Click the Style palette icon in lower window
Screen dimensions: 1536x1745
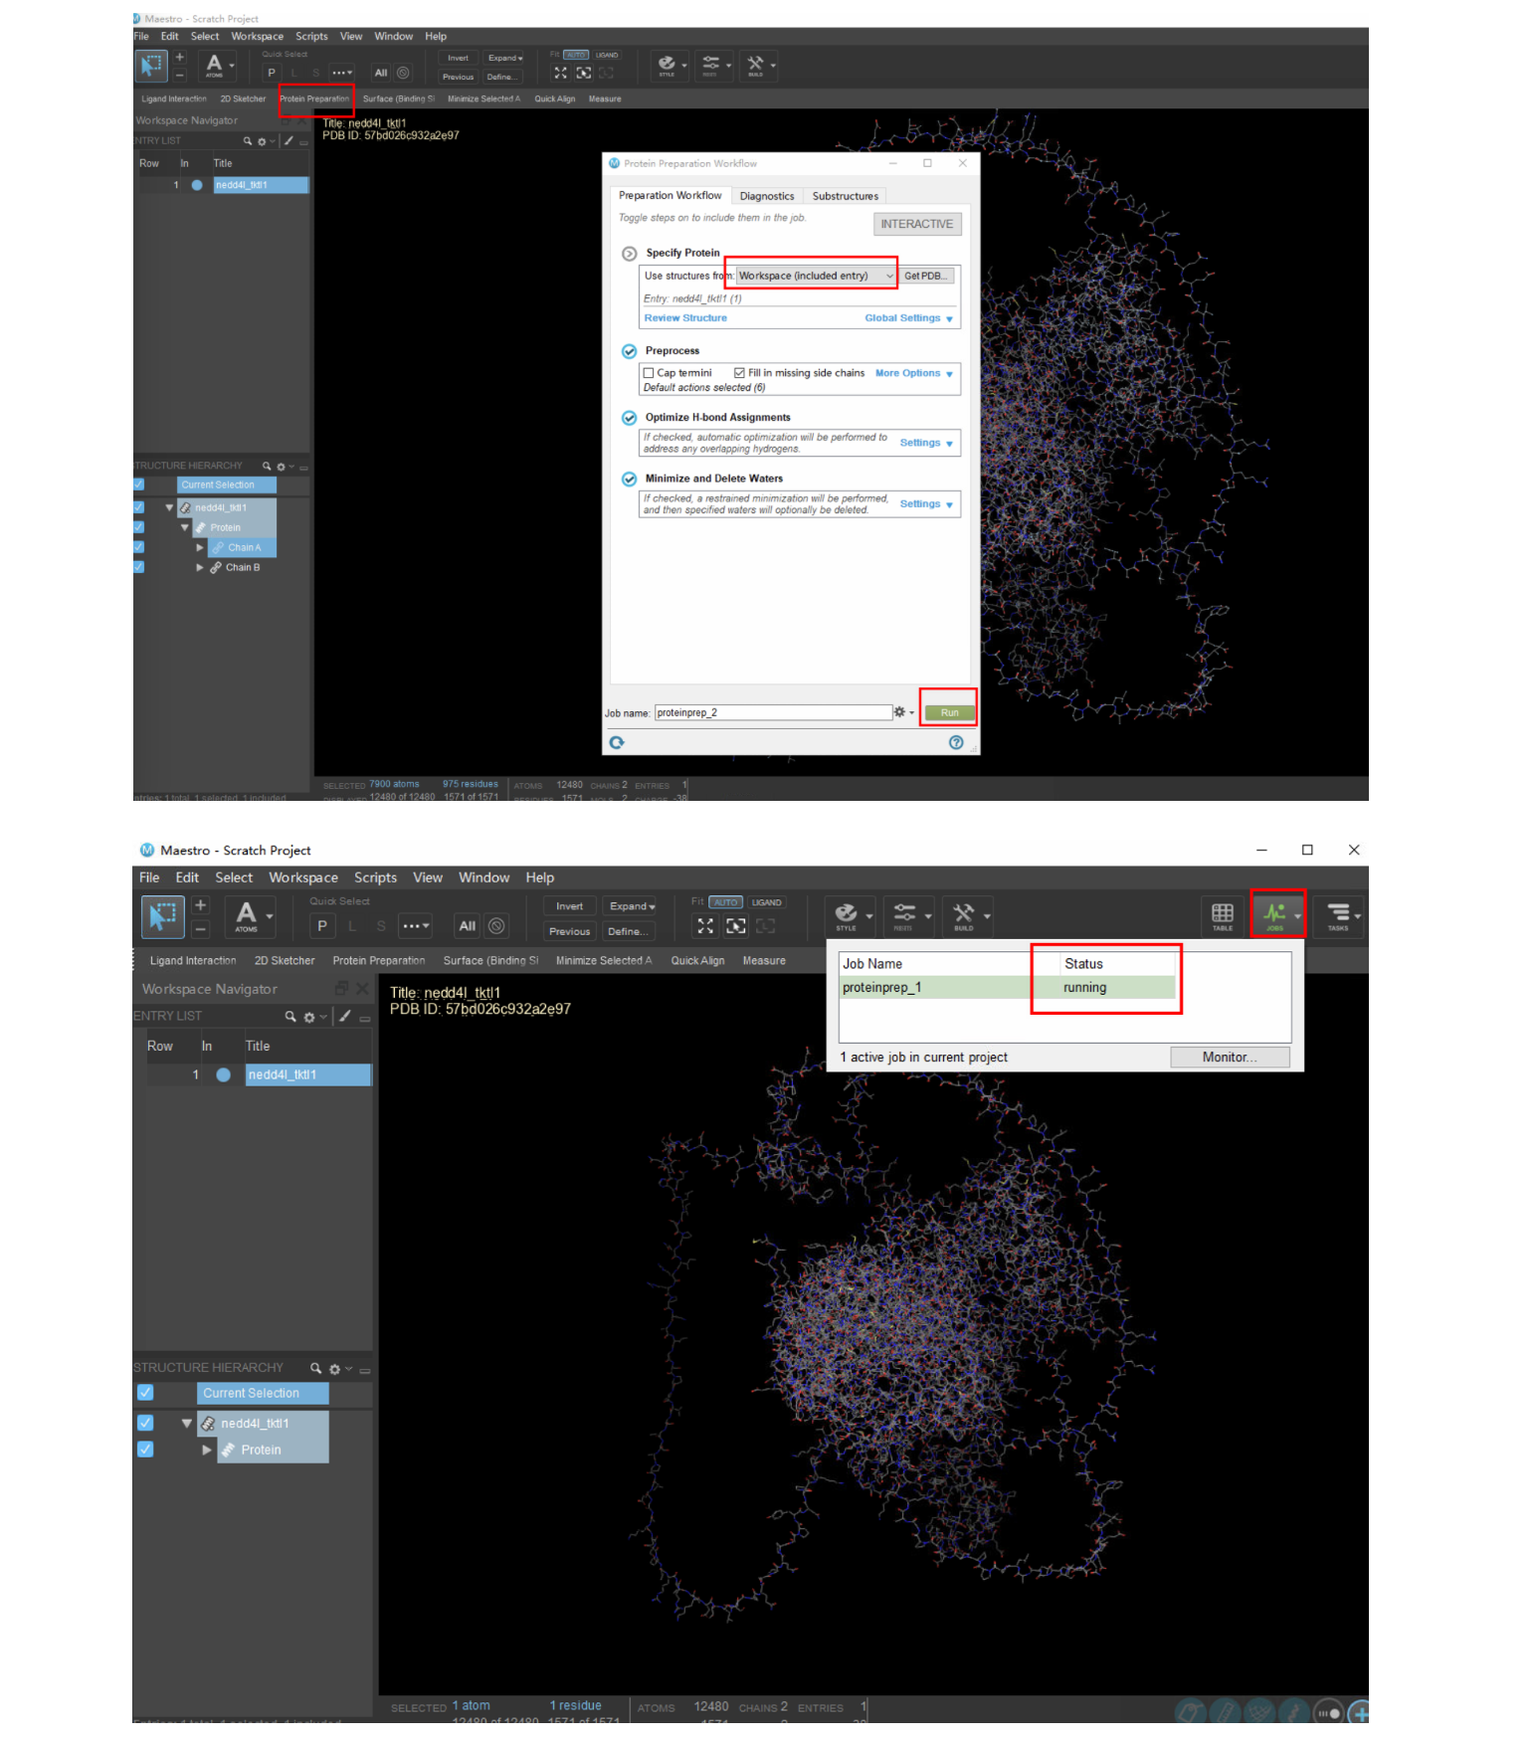846,914
